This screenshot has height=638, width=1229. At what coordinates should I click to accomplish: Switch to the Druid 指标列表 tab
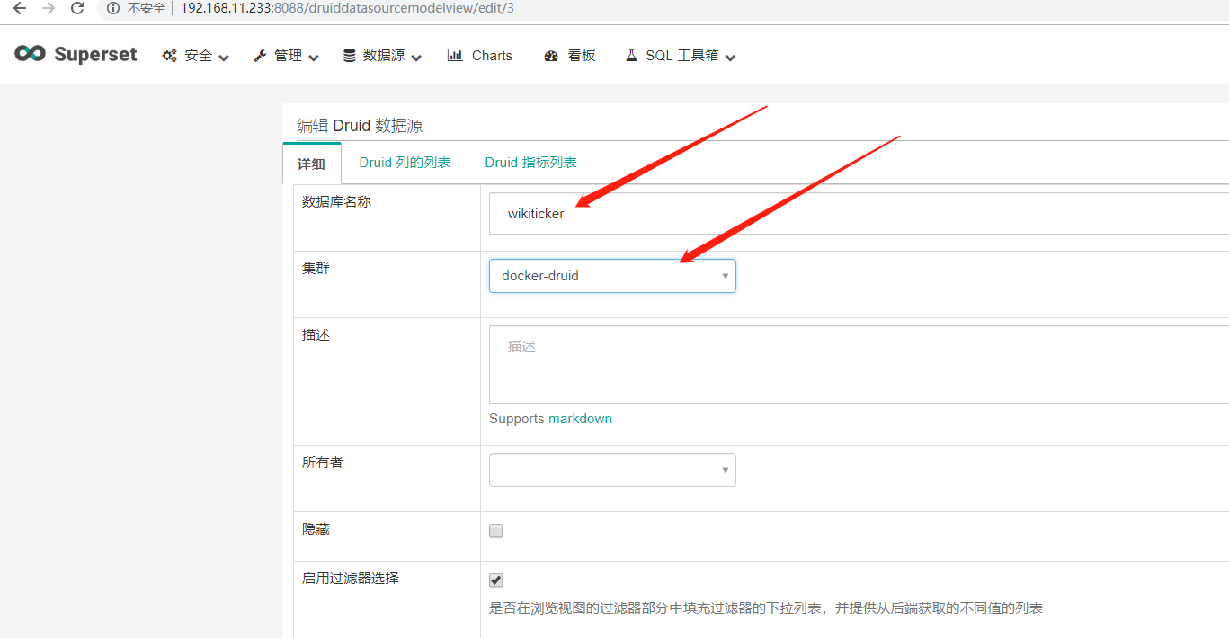530,163
